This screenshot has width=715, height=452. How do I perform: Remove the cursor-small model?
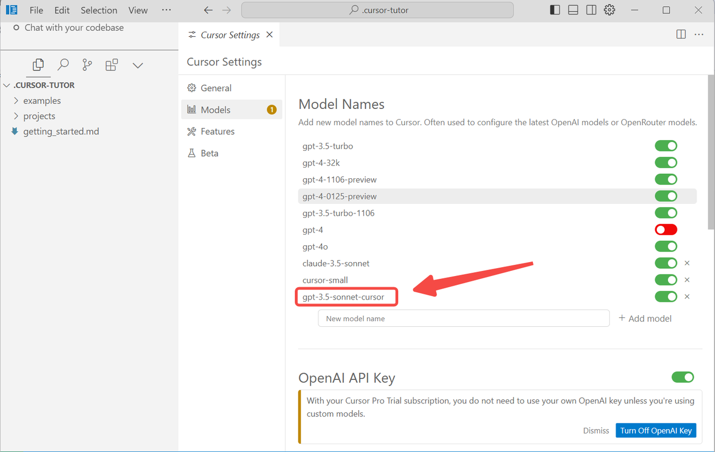[x=687, y=280]
